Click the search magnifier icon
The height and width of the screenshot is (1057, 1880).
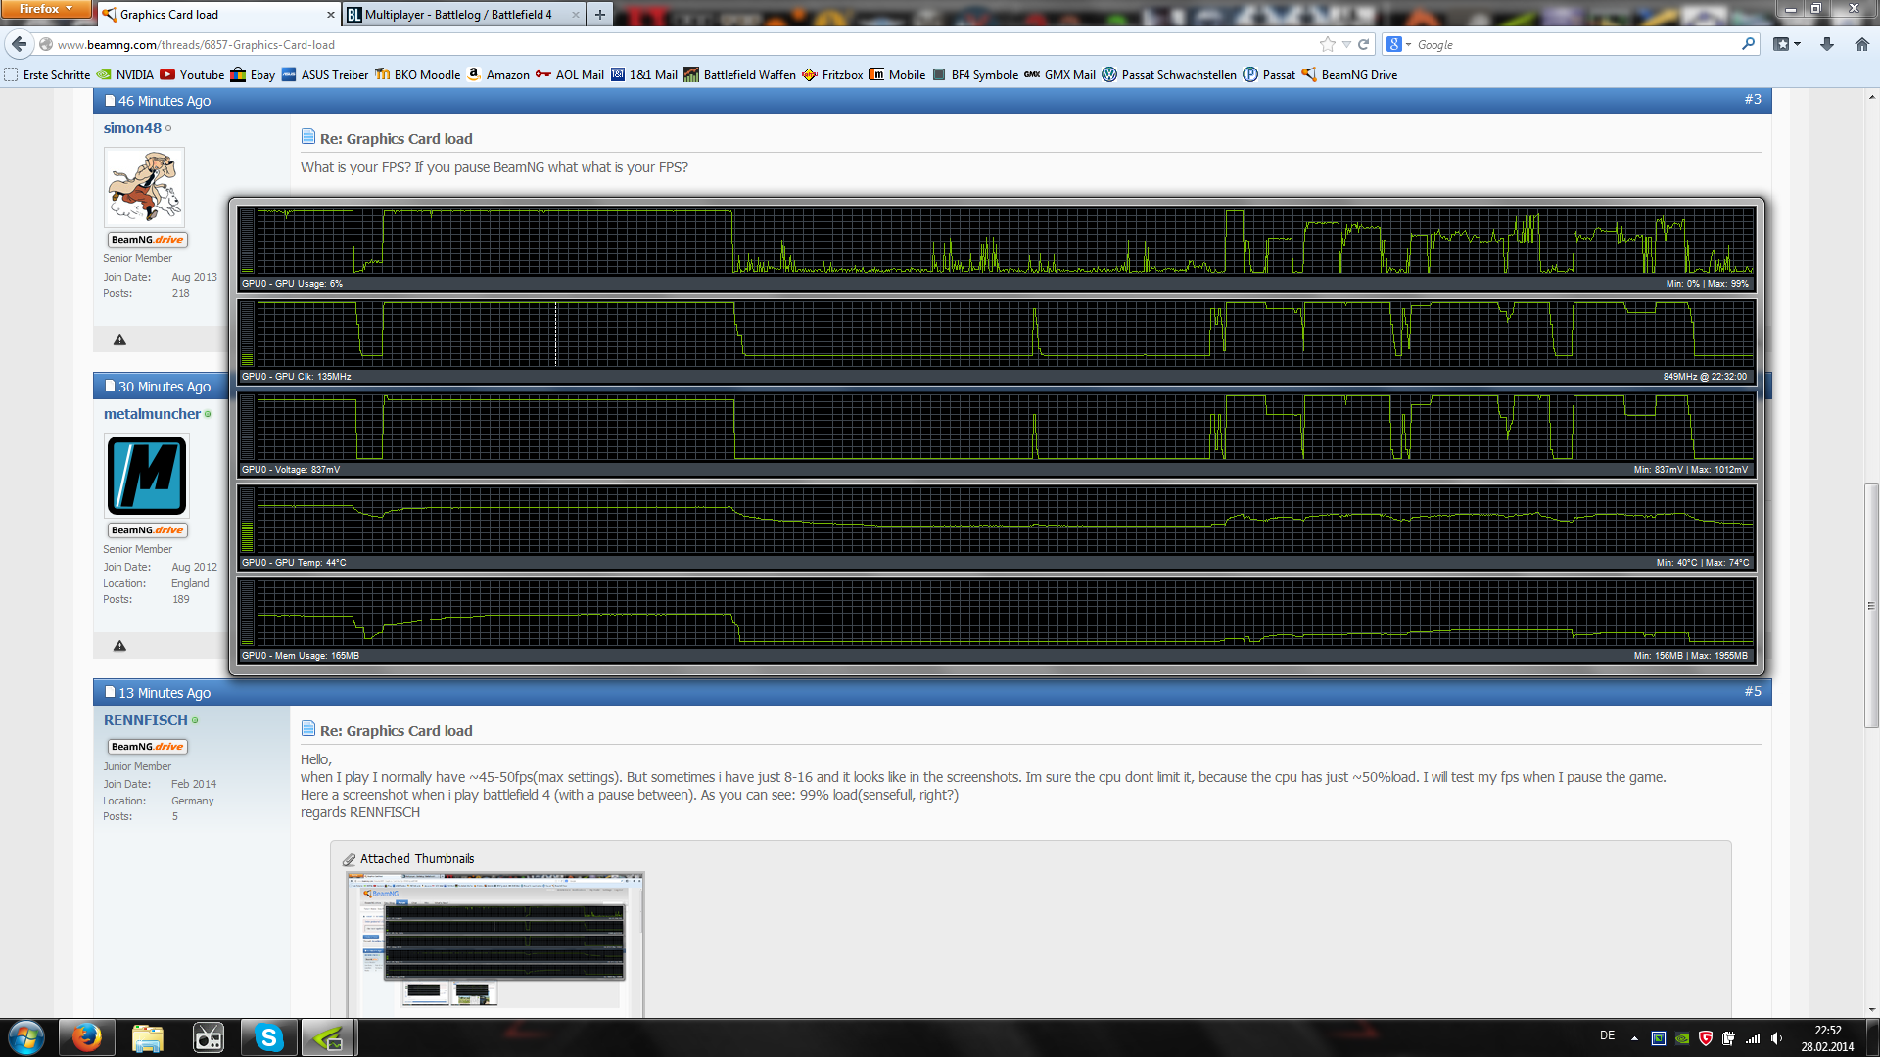point(1748,44)
